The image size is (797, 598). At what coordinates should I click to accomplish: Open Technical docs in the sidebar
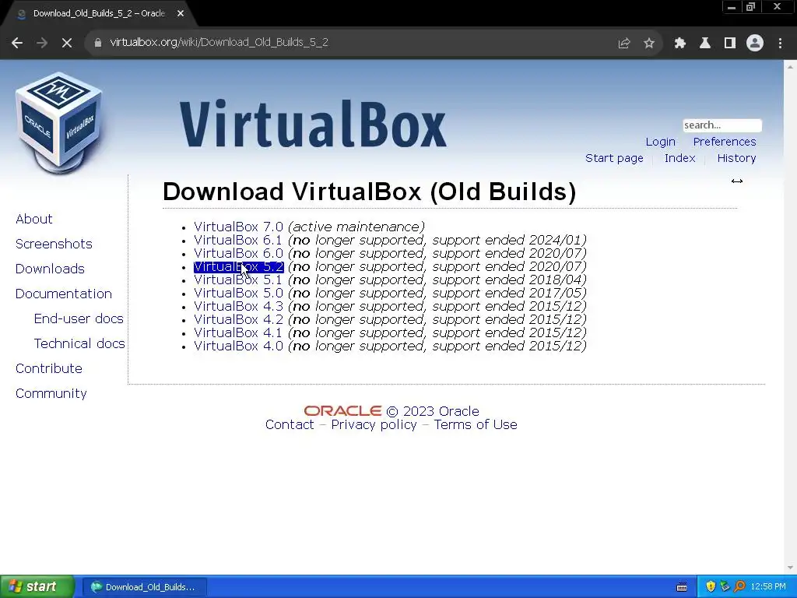(x=79, y=343)
